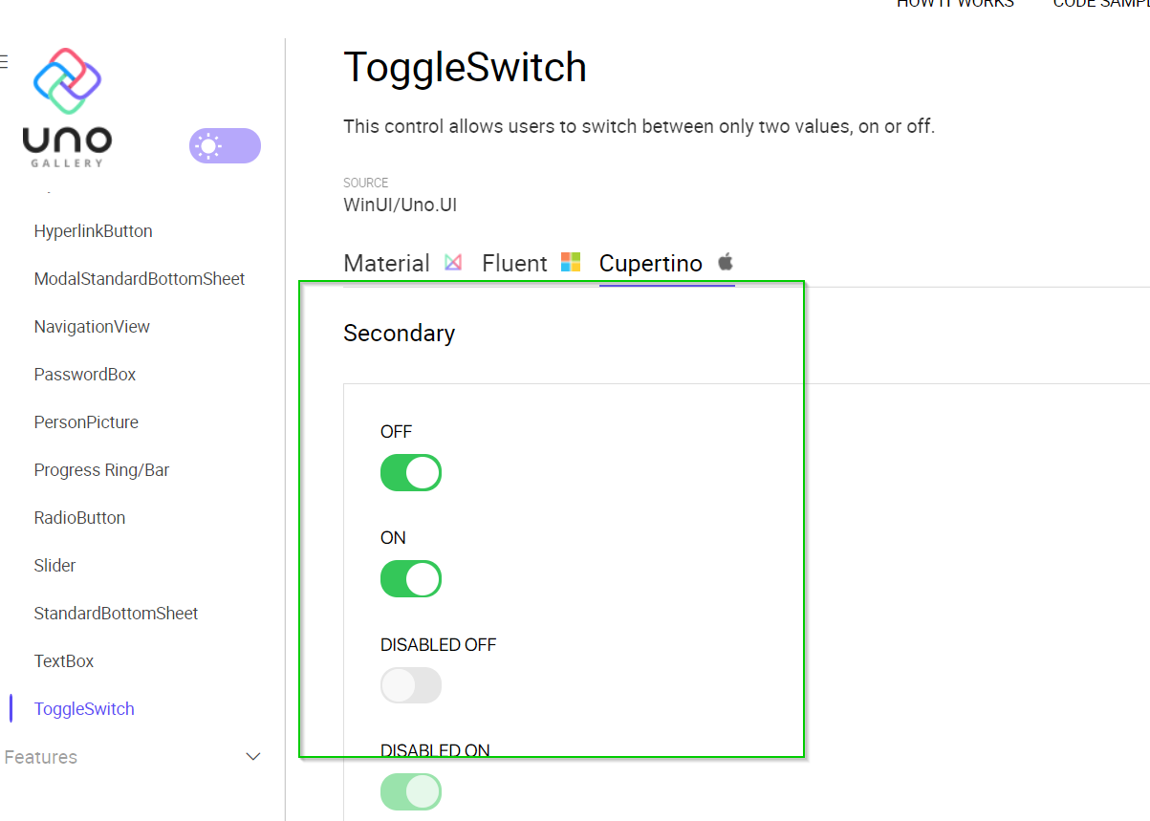Switch to the Material tab
Image resolution: width=1150 pixels, height=821 pixels.
[x=387, y=262]
